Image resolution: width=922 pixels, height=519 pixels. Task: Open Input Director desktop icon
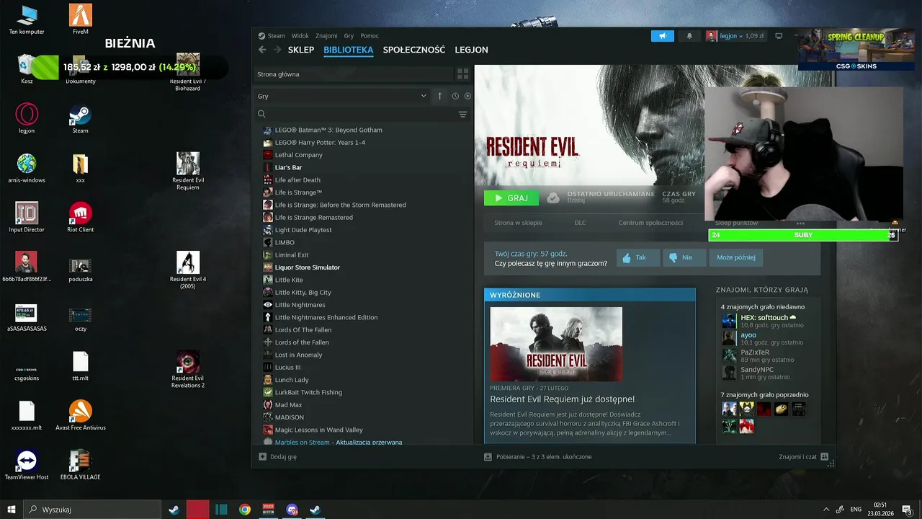click(x=27, y=217)
